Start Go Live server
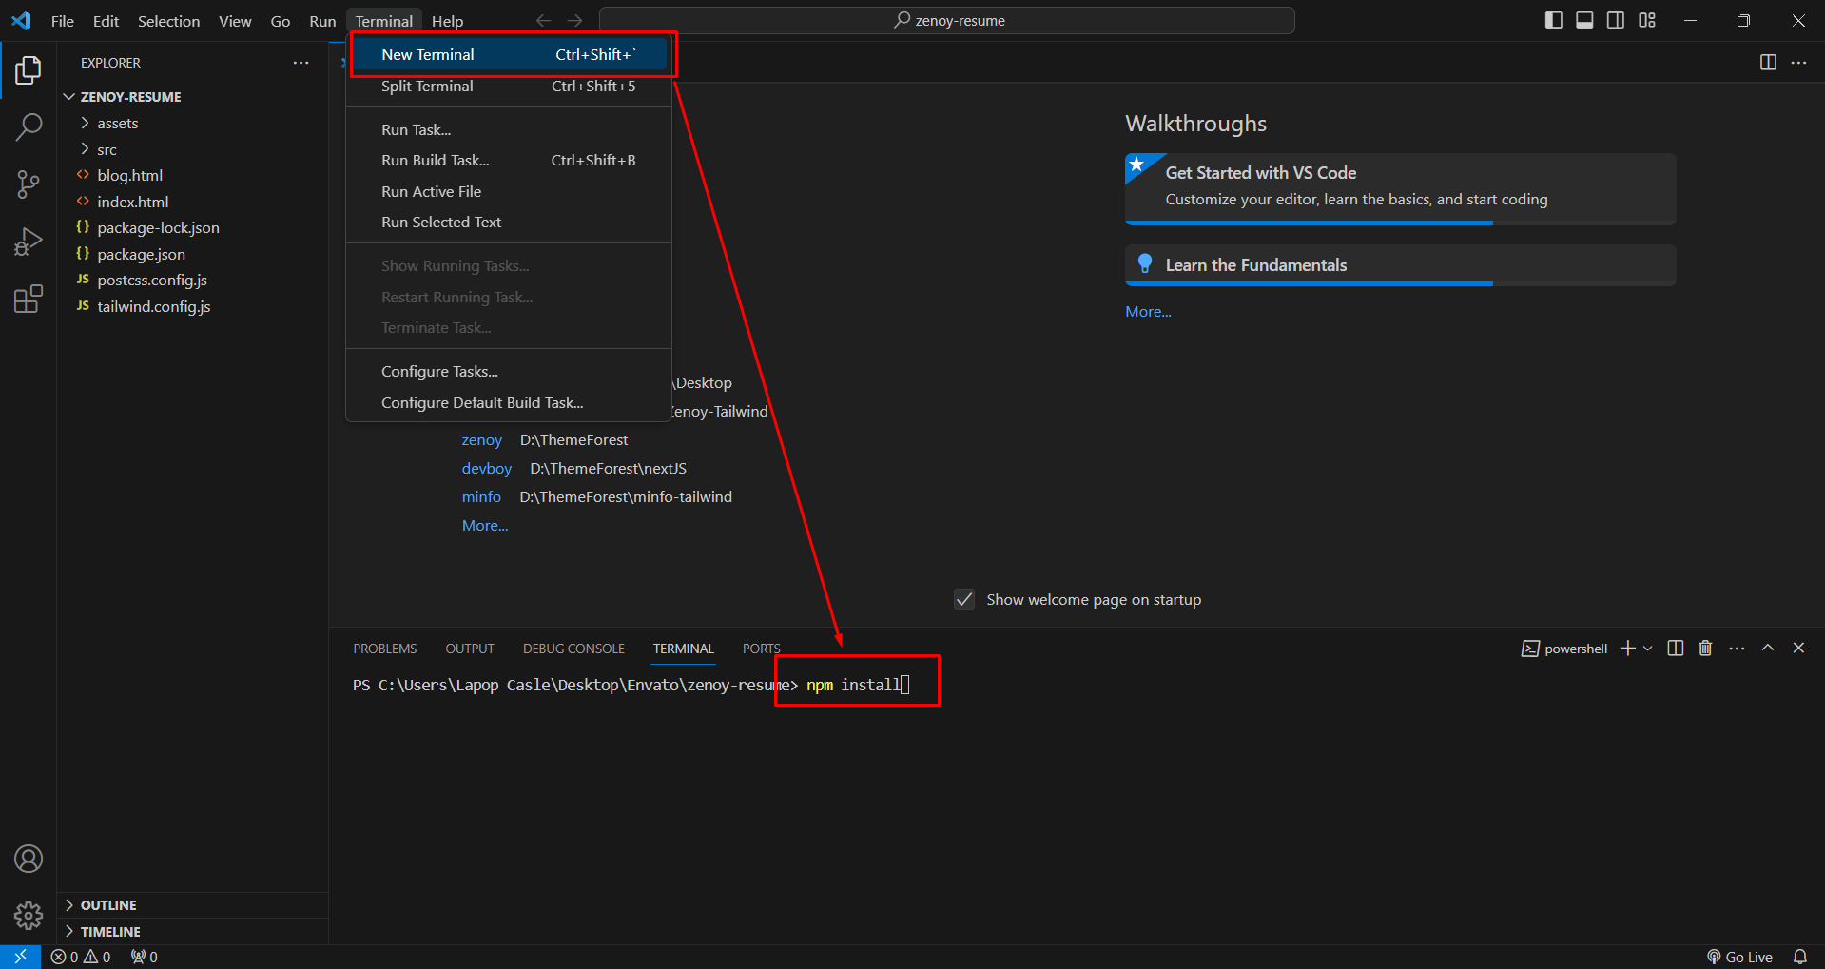Screen dimensions: 1825x969 1739,957
